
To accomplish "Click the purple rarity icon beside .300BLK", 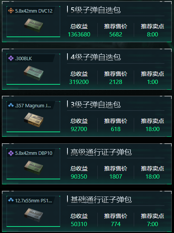I will [11, 58].
